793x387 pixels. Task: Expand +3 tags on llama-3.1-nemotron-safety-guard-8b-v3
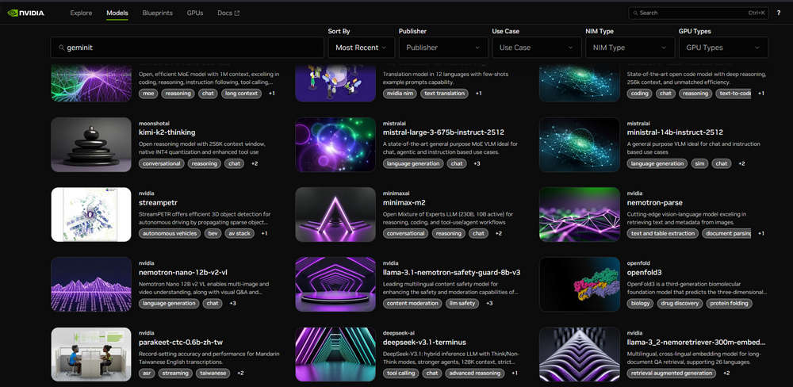click(x=489, y=303)
